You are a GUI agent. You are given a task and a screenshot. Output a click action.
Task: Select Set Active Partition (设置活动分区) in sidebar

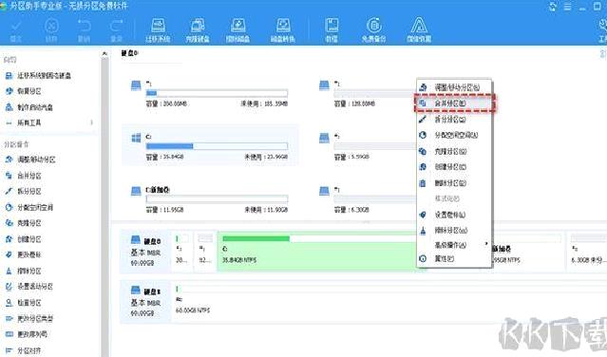tap(29, 287)
